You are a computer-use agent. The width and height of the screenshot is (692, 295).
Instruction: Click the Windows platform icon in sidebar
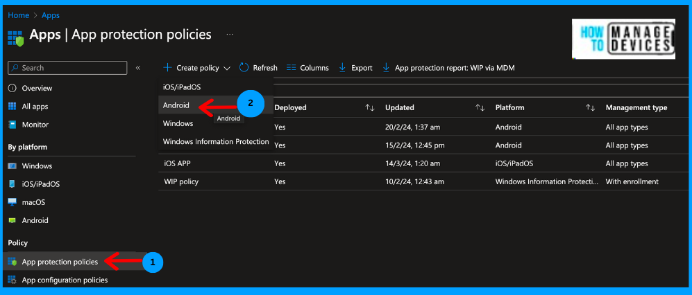click(12, 166)
